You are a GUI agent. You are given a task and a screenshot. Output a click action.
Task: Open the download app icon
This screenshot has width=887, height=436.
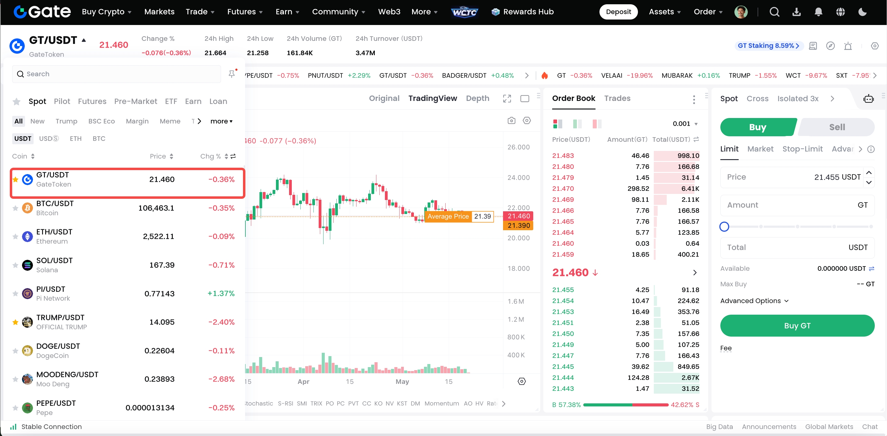796,12
